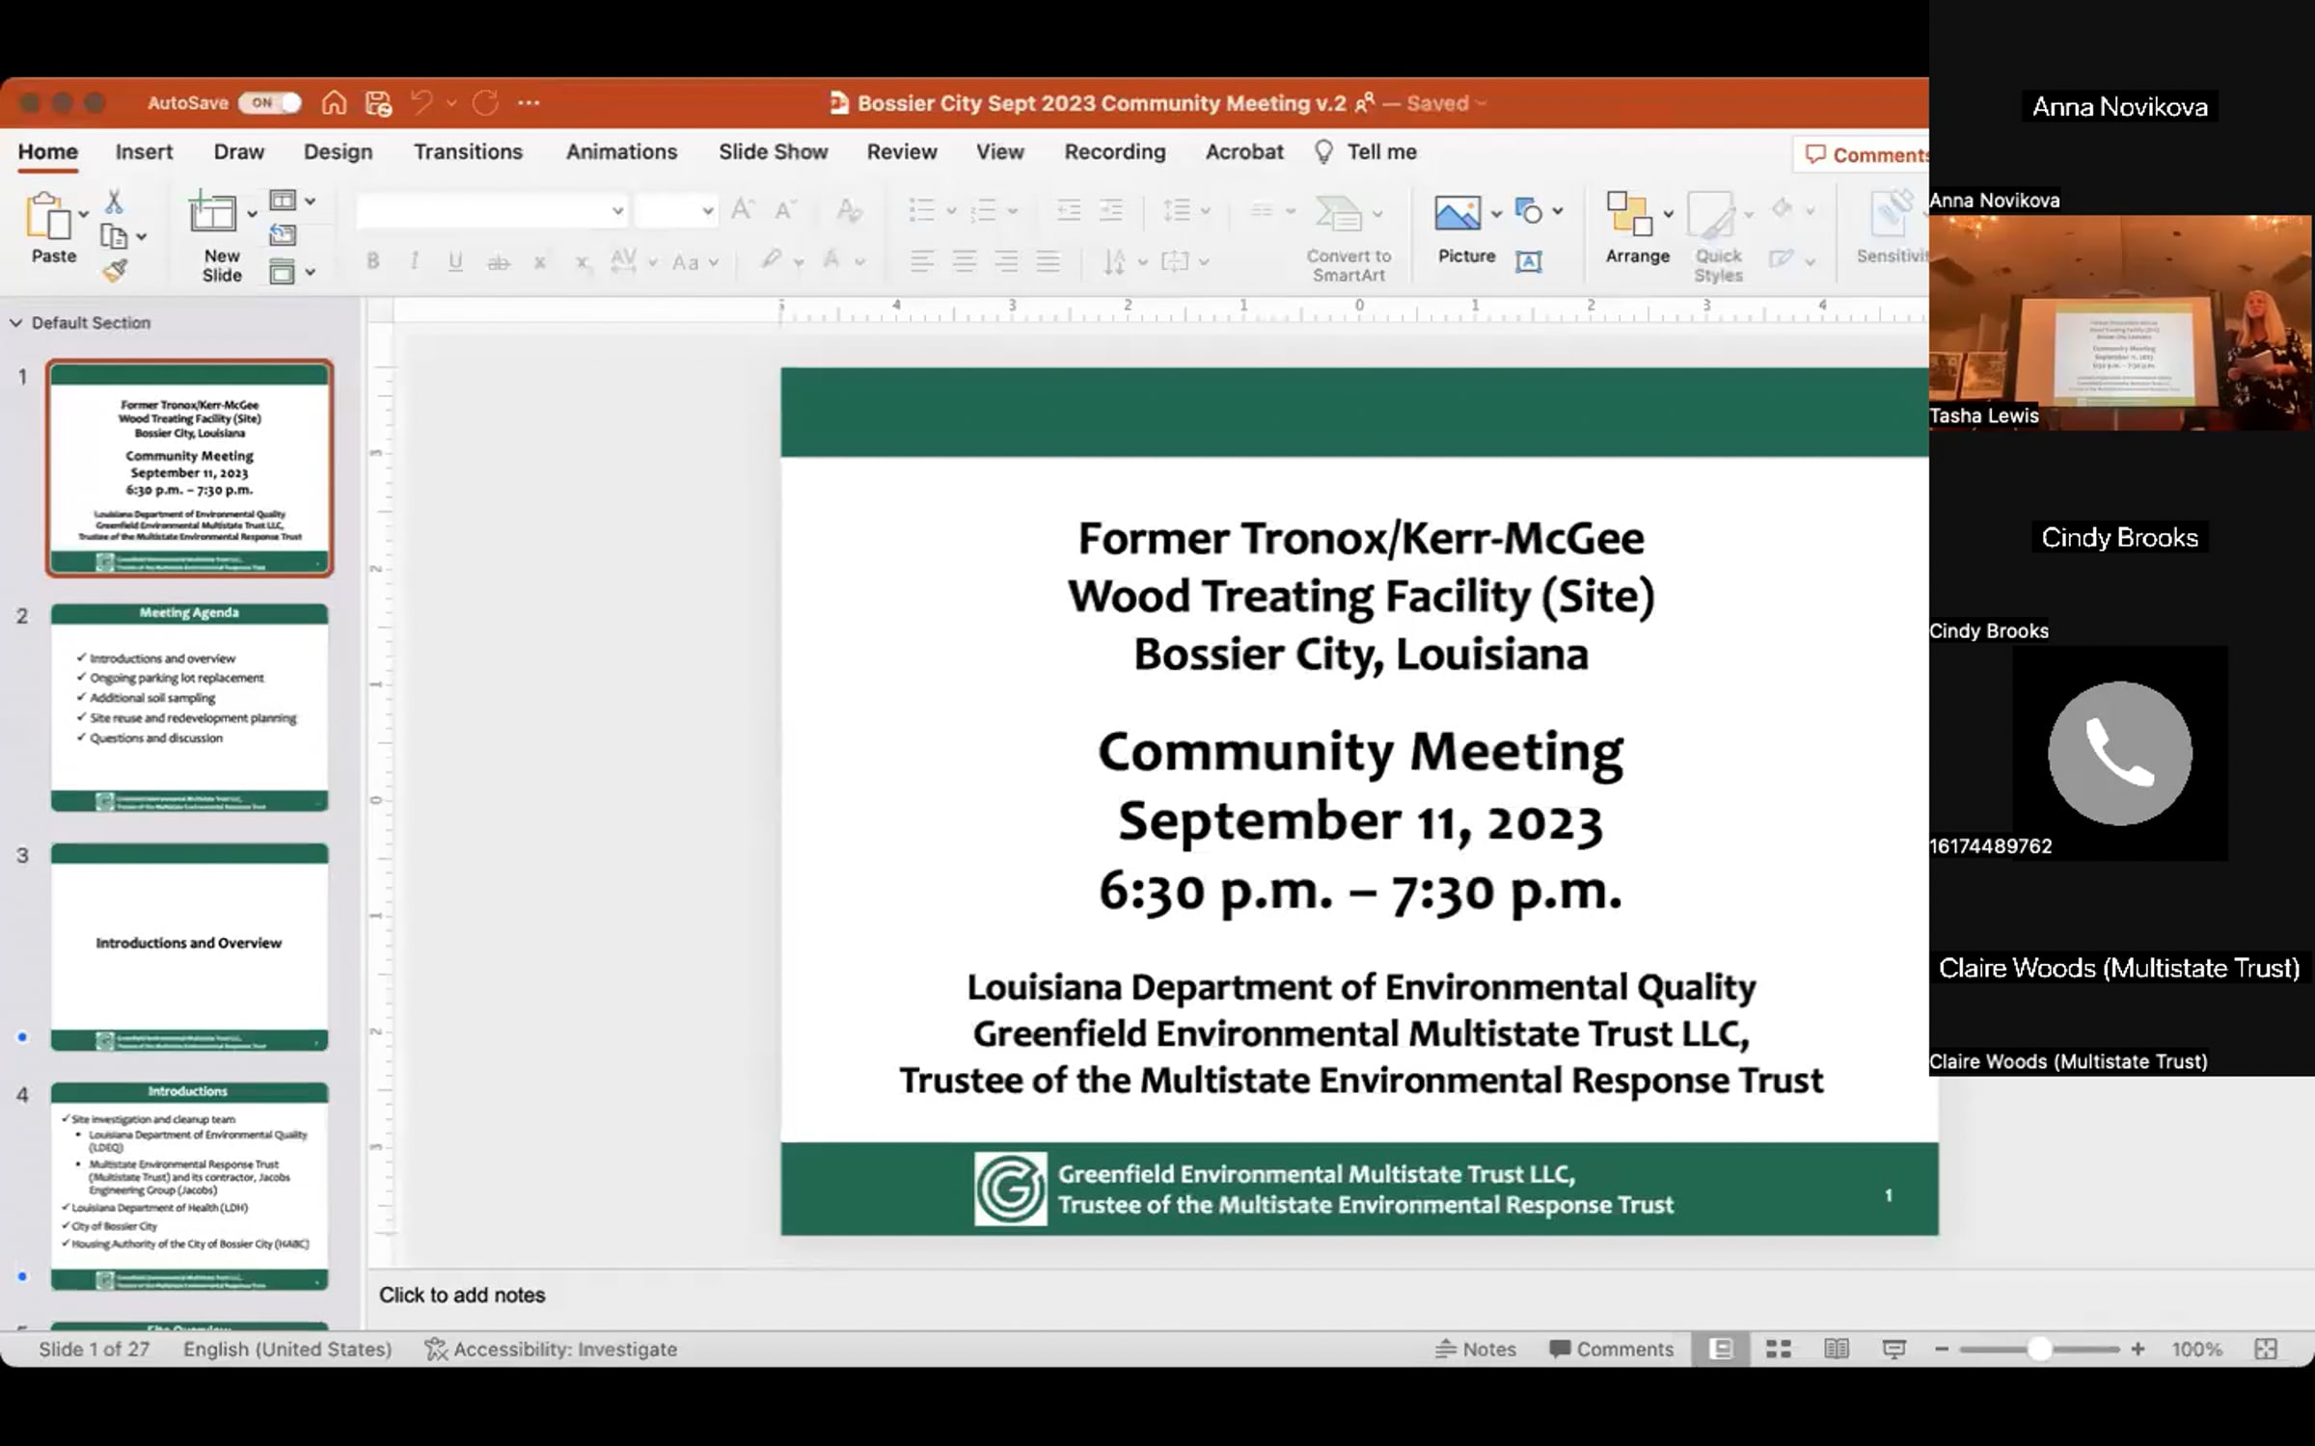Viewport: 2315px width, 1446px height.
Task: Click the Section icon
Action: pos(282,272)
